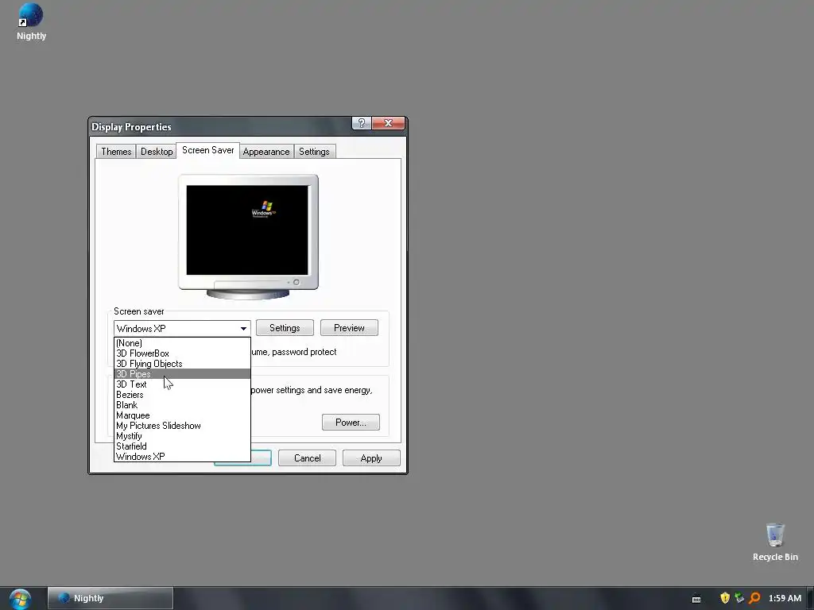Select 3D Text screen saver option

pos(182,384)
